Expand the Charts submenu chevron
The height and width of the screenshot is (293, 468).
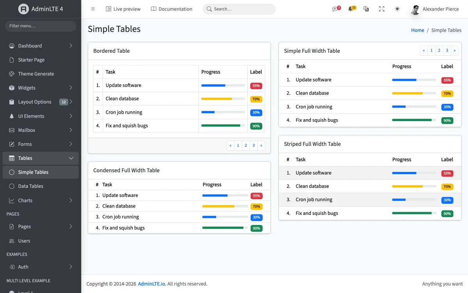[71, 200]
